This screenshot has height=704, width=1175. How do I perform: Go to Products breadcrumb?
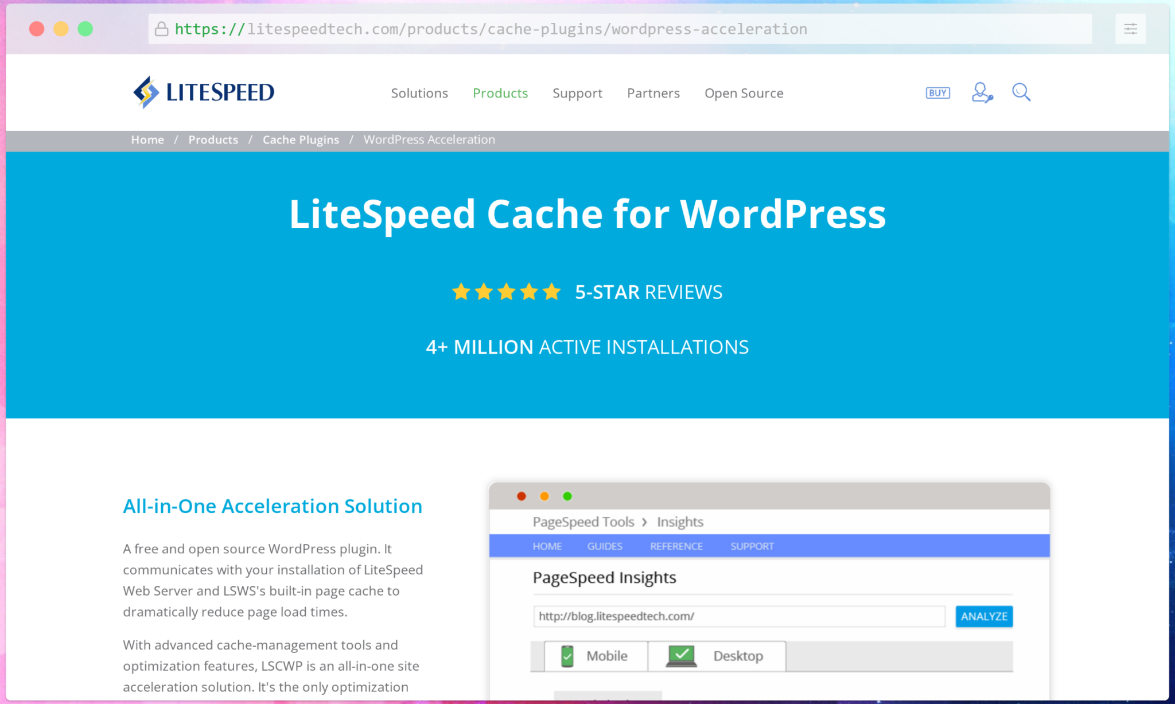click(x=213, y=139)
